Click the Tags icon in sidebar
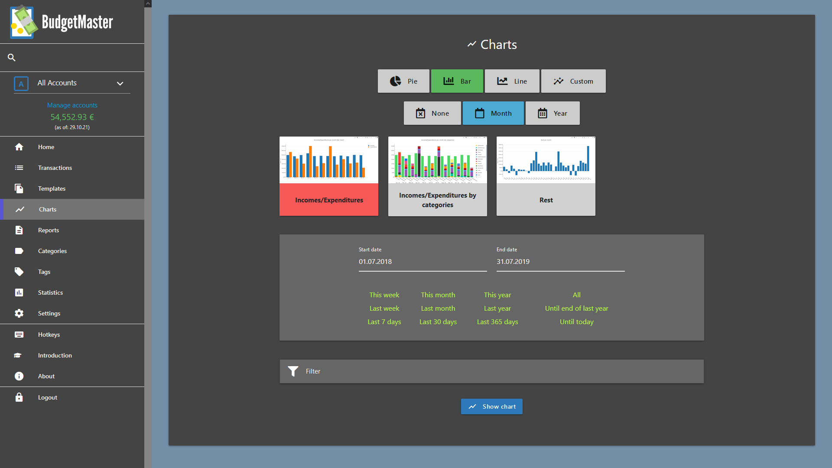The image size is (832, 468). (19, 272)
